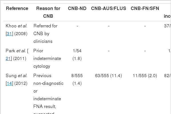Click the Reference column header

pyautogui.click(x=17, y=8)
